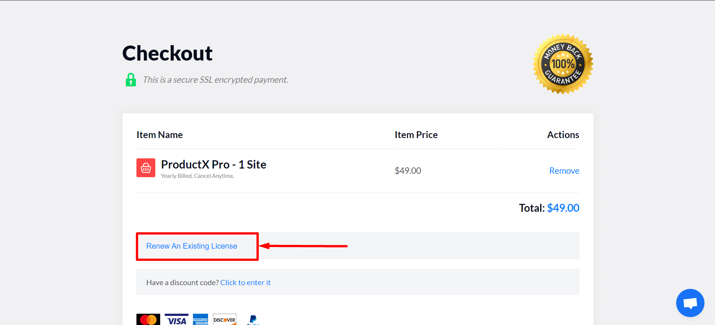Screen dimensions: 715x325
Task: Click the blue total amount $49.00
Action: click(x=563, y=208)
